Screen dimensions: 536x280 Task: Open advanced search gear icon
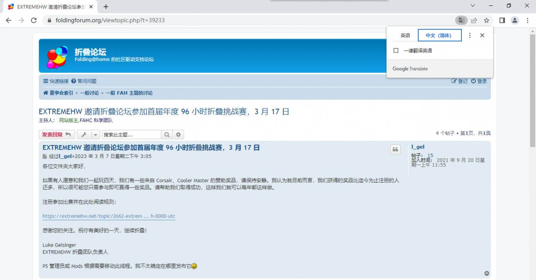[179, 135]
